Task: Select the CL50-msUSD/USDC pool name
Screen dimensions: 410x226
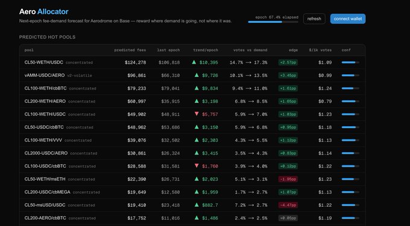Action: pyautogui.click(x=45, y=205)
